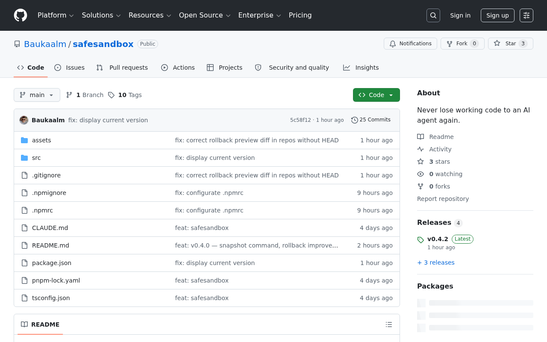This screenshot has height=342, width=547.
Task: Expand the Enterprise menu
Action: pyautogui.click(x=259, y=15)
